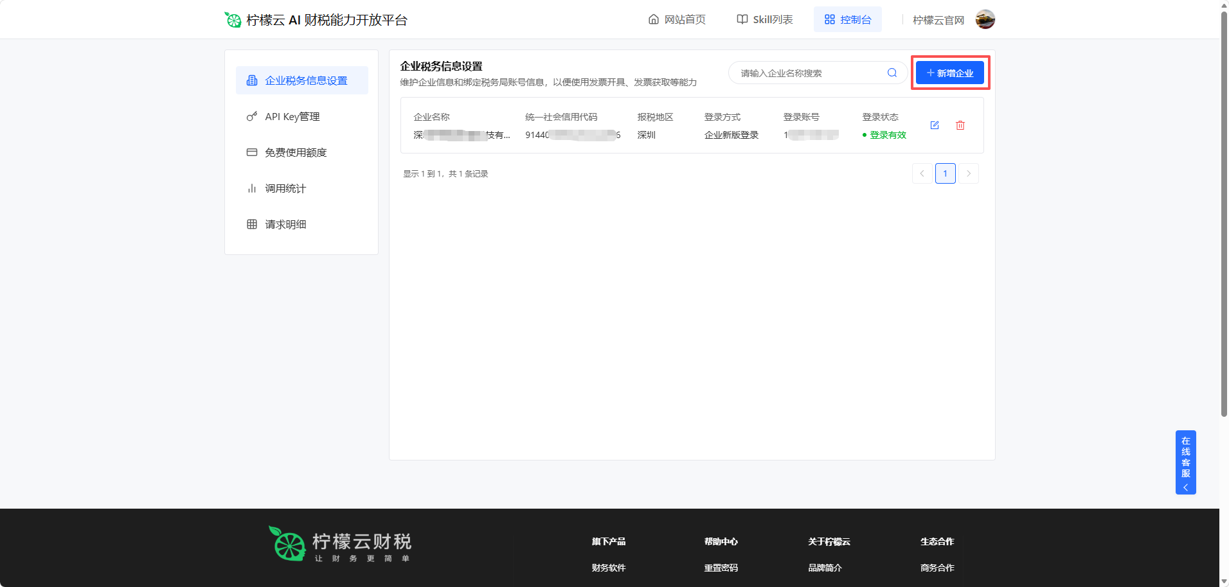Select page 1 in pagination
This screenshot has width=1229, height=587.
[946, 173]
